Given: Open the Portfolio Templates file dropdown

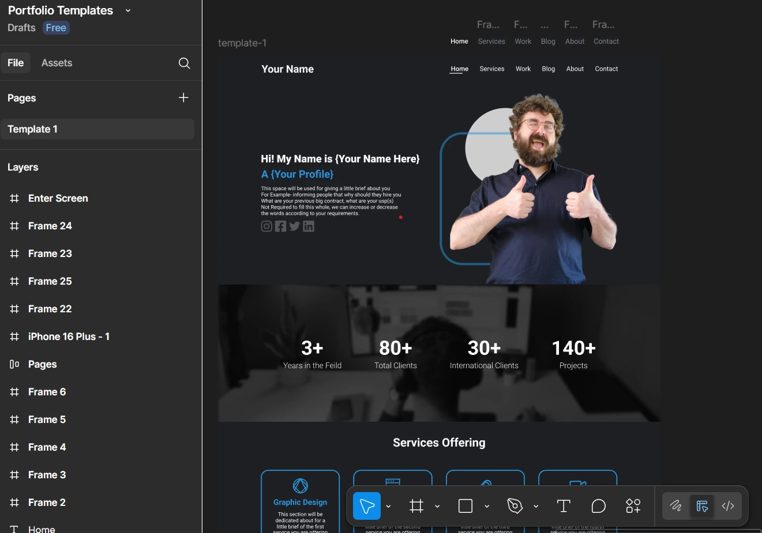Looking at the screenshot, I should click(128, 10).
